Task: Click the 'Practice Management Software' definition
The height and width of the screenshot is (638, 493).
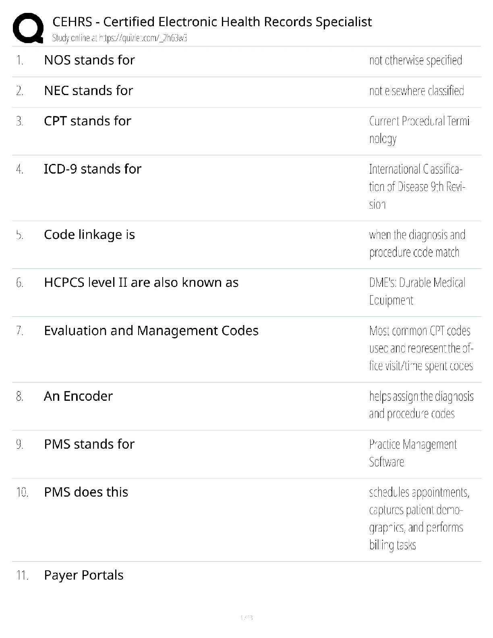Action: 412,453
